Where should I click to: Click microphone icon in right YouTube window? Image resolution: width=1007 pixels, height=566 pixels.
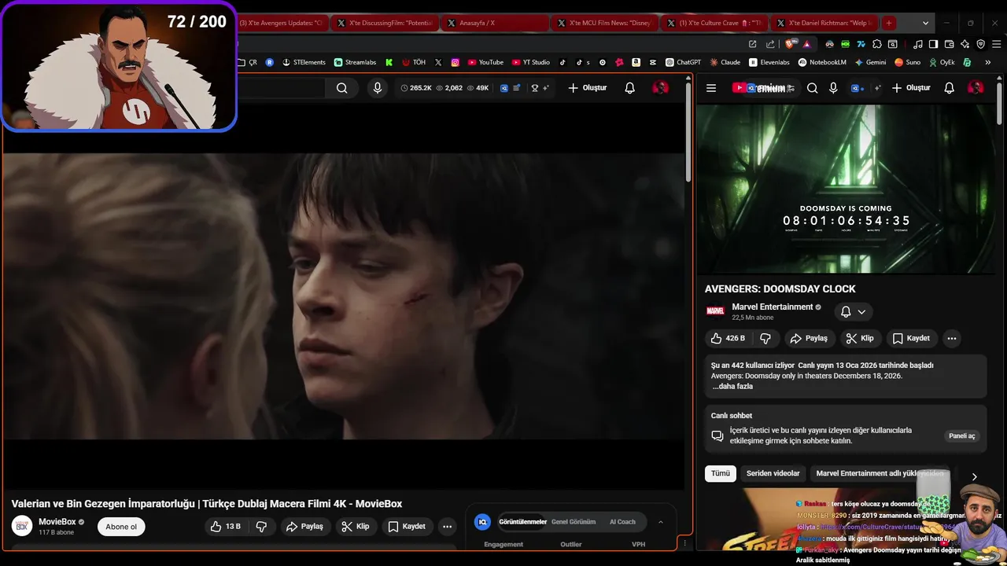(x=833, y=88)
